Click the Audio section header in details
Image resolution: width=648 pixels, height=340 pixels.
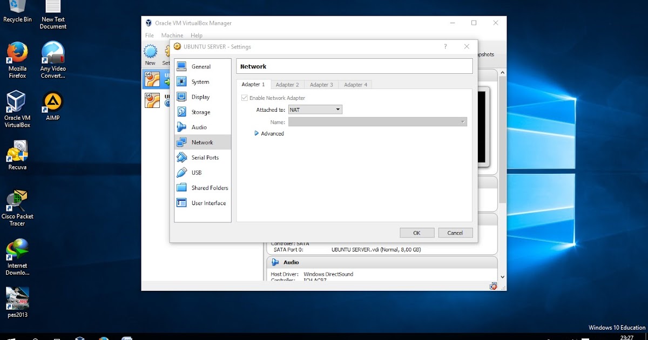[382, 262]
